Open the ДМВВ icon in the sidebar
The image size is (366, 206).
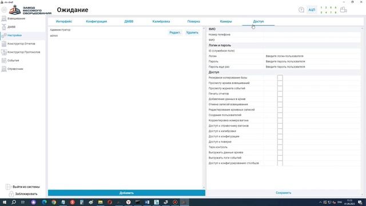coord(4,27)
